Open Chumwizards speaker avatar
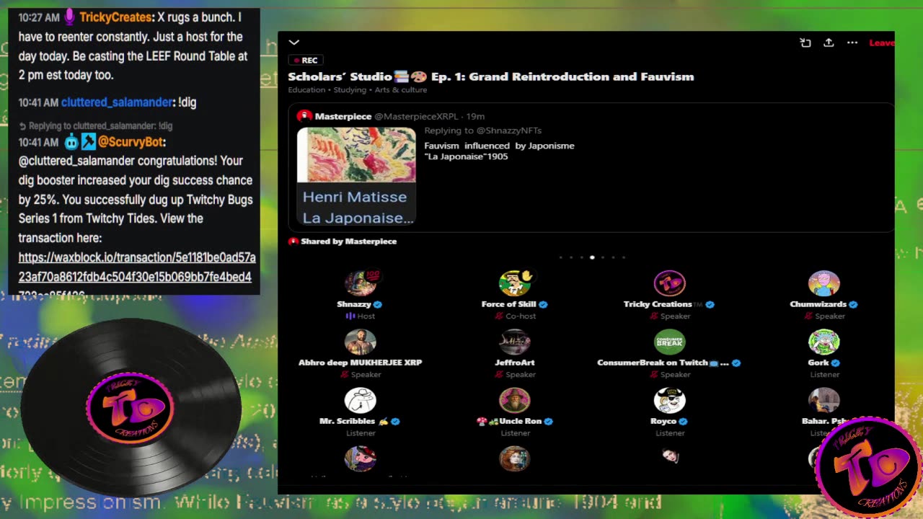 pyautogui.click(x=823, y=283)
